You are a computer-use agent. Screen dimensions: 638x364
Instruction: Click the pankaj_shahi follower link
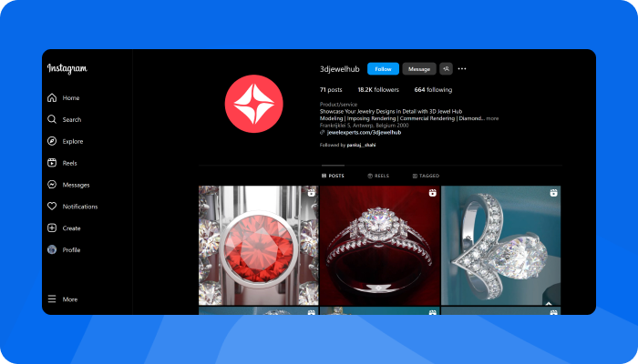tap(361, 145)
